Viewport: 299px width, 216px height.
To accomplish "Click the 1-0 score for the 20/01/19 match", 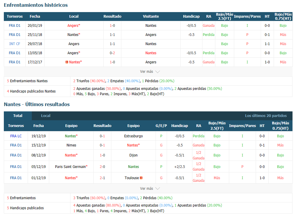I will coord(112,26).
